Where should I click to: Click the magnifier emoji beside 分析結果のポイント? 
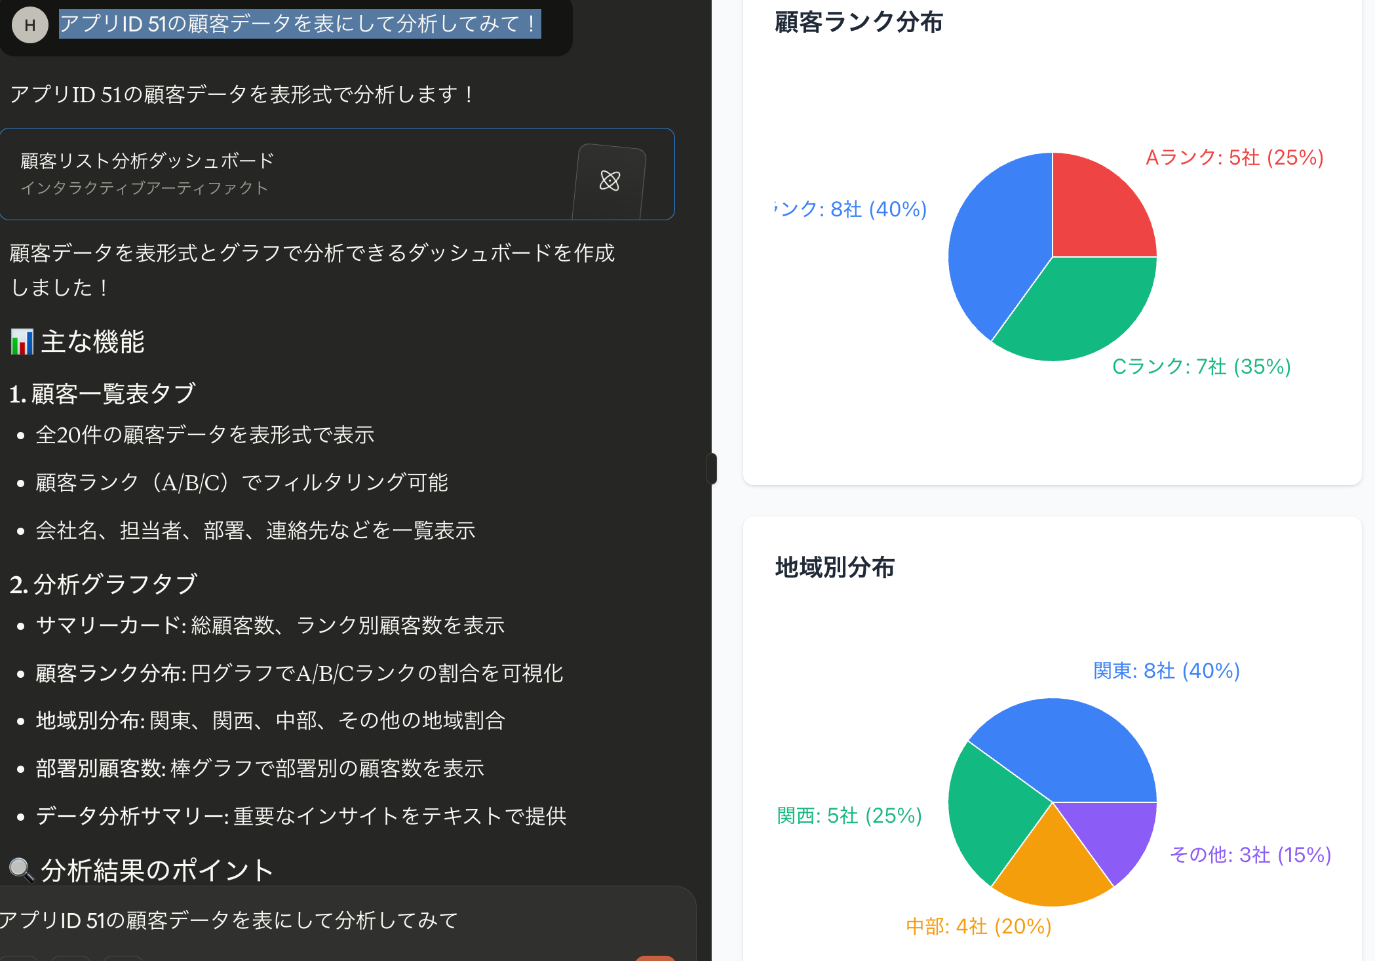(22, 869)
